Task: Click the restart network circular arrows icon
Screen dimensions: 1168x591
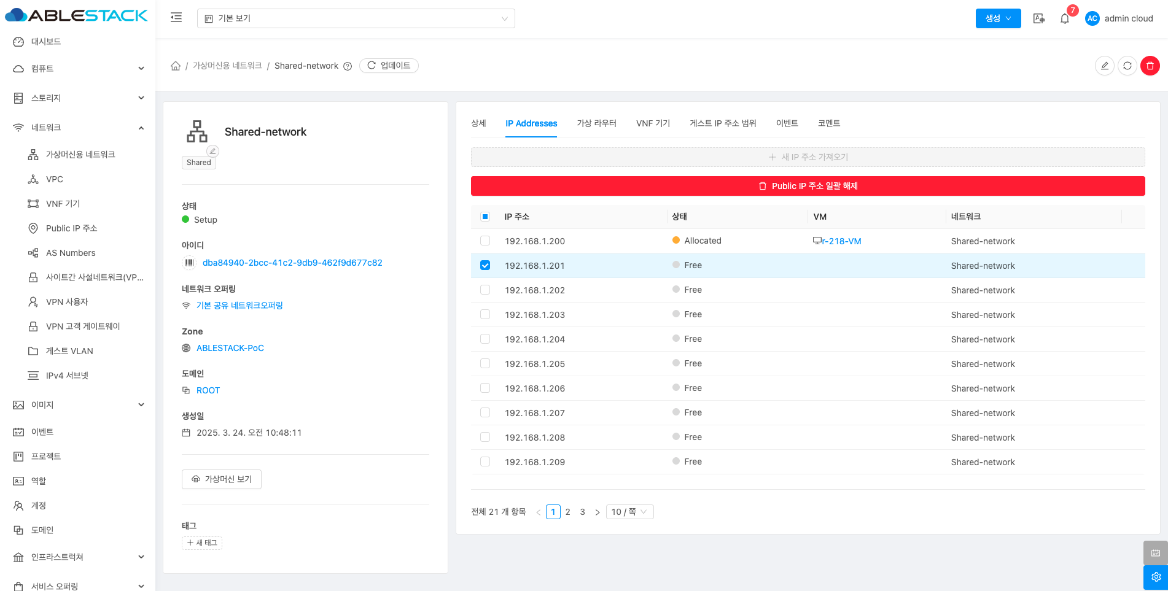Action: 1127,66
